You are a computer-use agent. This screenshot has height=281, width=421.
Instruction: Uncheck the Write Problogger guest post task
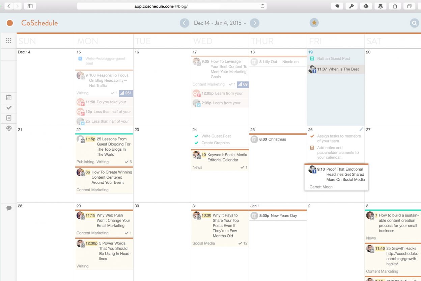(80, 59)
